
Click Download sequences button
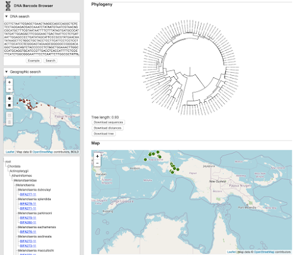108,122
